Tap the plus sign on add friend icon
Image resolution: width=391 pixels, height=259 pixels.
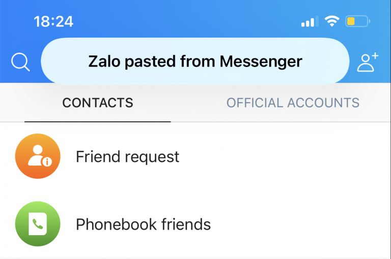(375, 55)
